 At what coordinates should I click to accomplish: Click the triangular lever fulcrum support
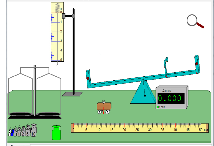pyautogui.click(x=143, y=93)
